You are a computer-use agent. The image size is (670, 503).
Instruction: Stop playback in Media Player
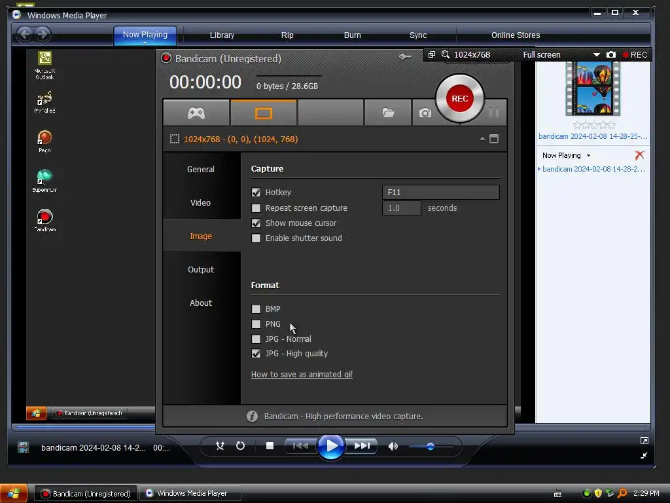(x=270, y=446)
